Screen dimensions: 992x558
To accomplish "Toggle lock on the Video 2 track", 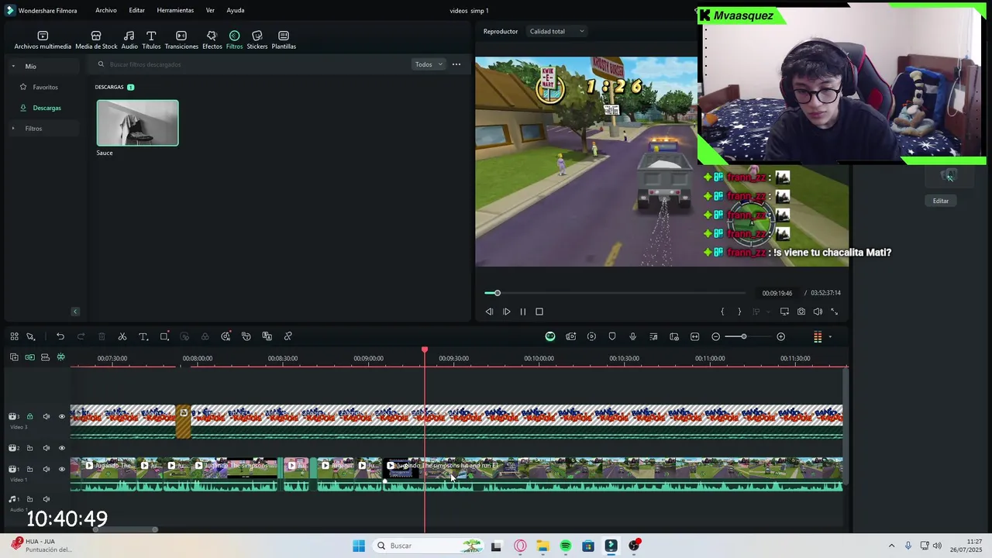I will coord(30,448).
